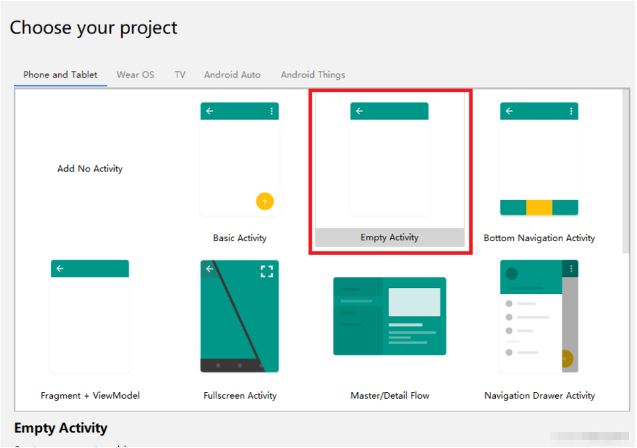Image resolution: width=637 pixels, height=448 pixels.
Task: Click the yellow middle tab in Bottom Navigation preview
Action: click(x=539, y=208)
